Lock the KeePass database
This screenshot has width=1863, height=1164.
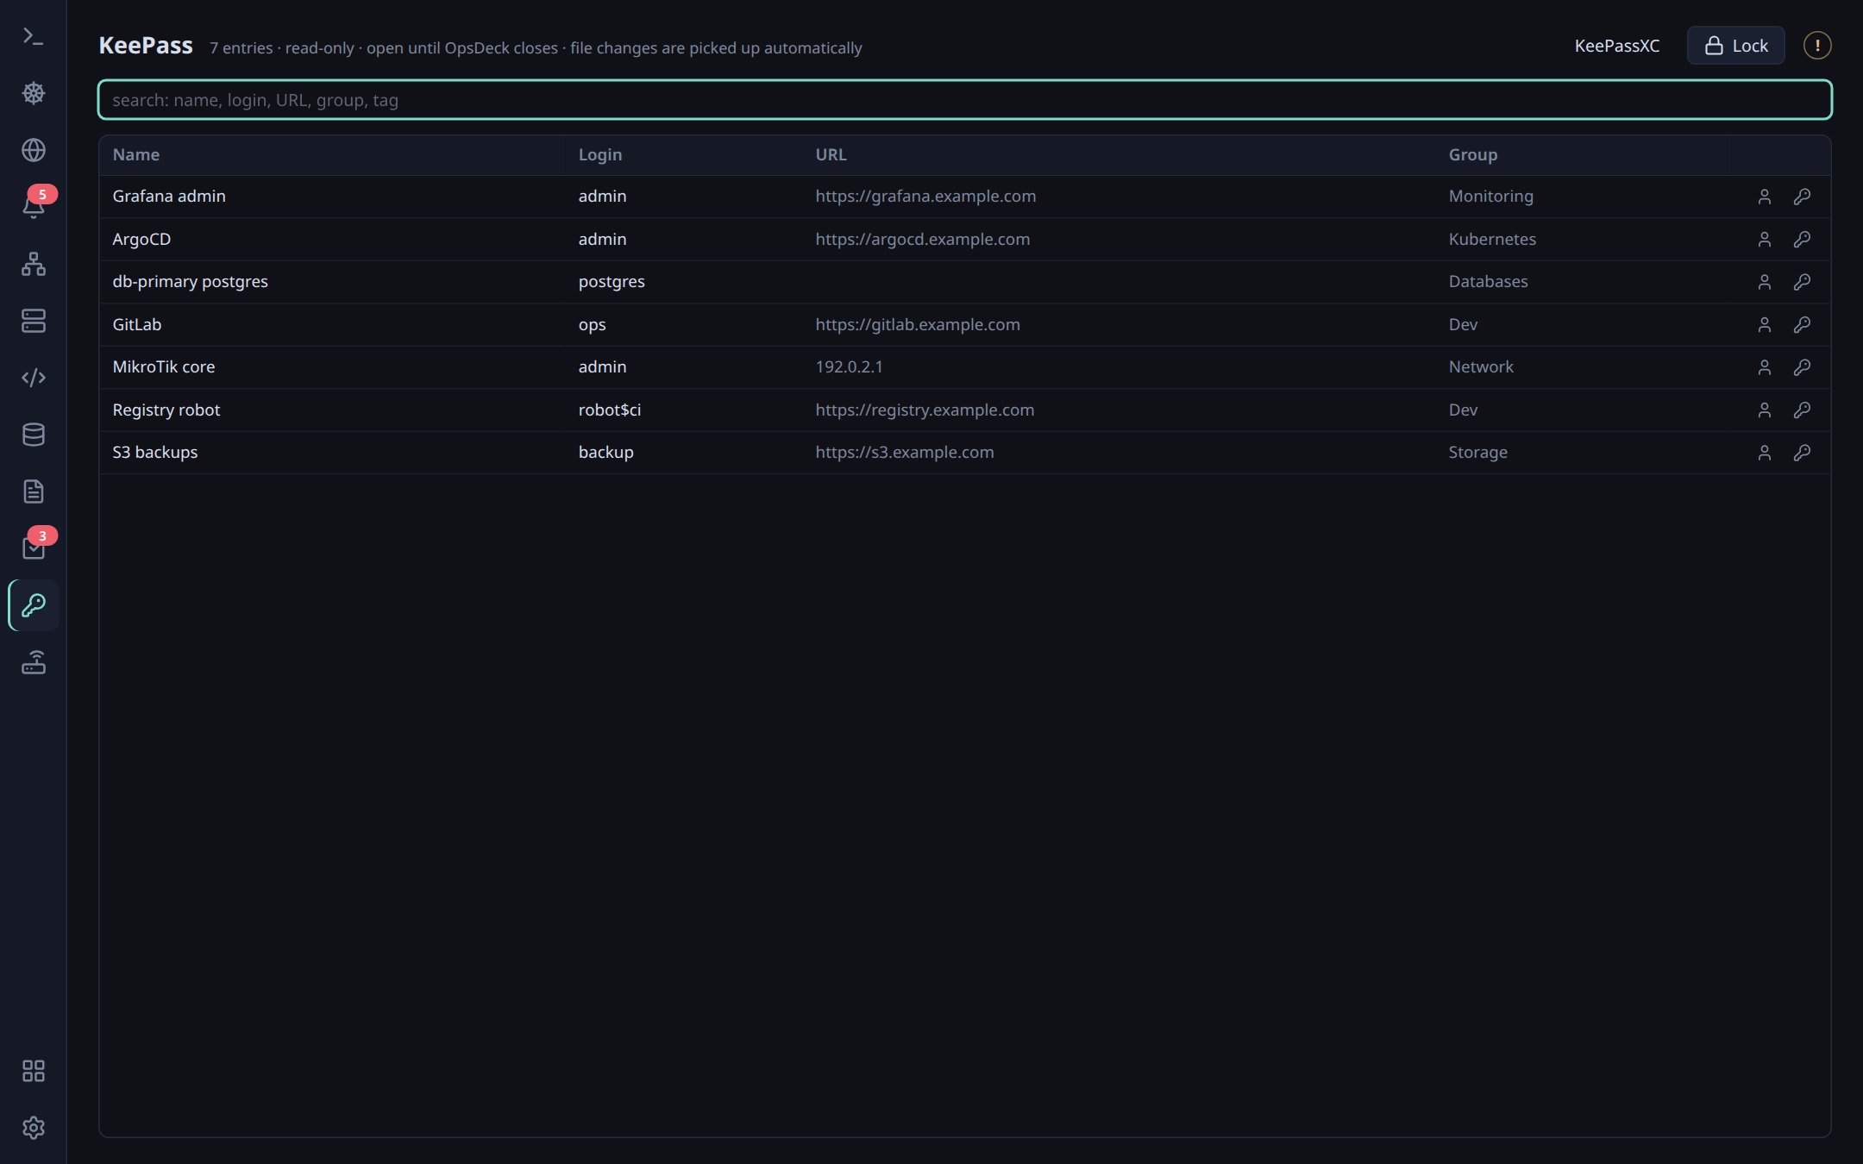1735,46
